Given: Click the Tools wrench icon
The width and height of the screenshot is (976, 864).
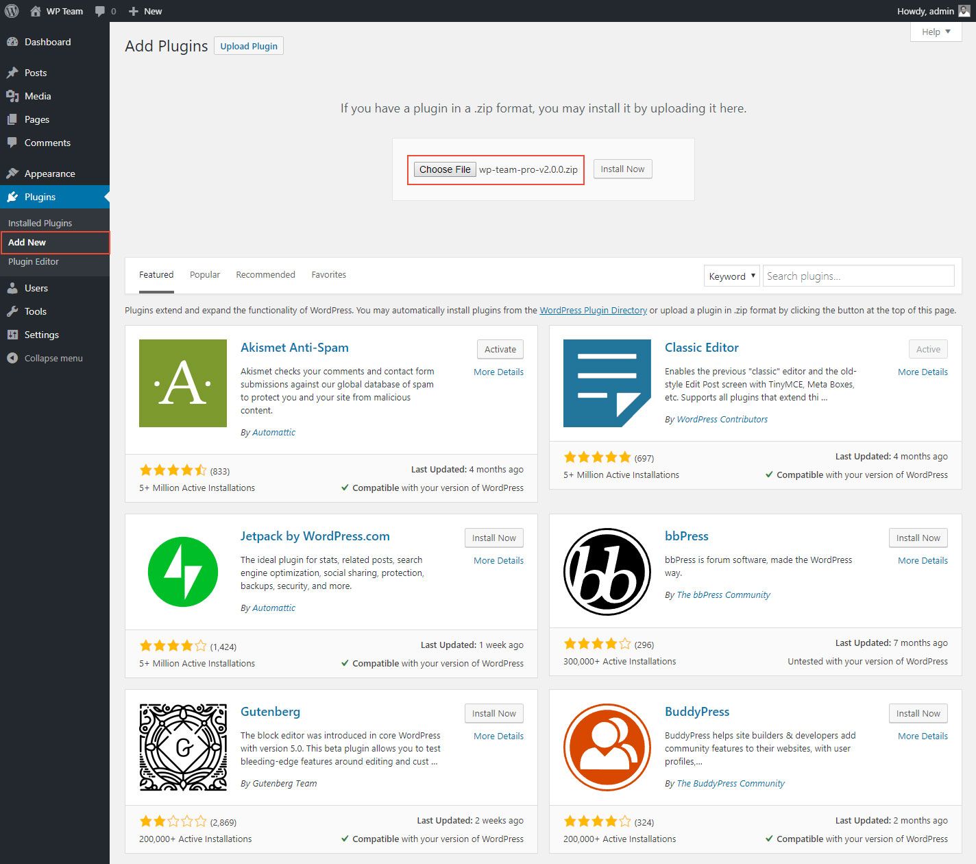Looking at the screenshot, I should (12, 311).
